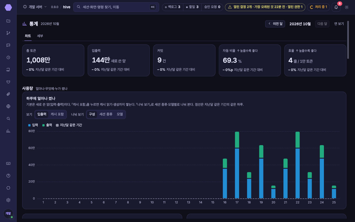Click the 0.9.0 version label

pos(55,7)
